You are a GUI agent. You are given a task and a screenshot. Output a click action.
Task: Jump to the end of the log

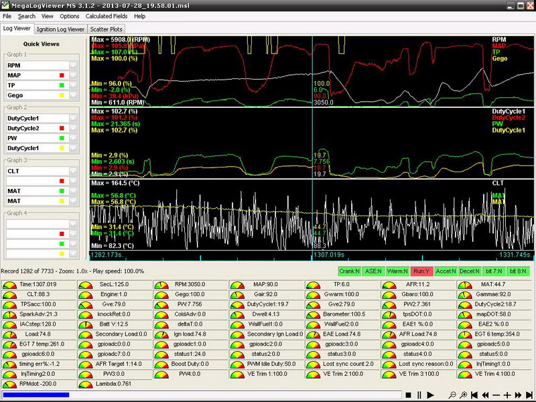pyautogui.click(x=529, y=395)
